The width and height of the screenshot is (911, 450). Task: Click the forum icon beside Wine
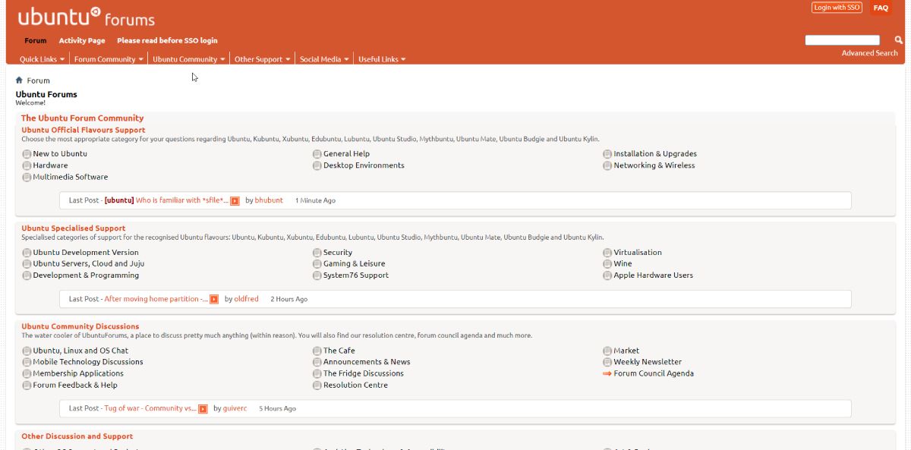(607, 264)
